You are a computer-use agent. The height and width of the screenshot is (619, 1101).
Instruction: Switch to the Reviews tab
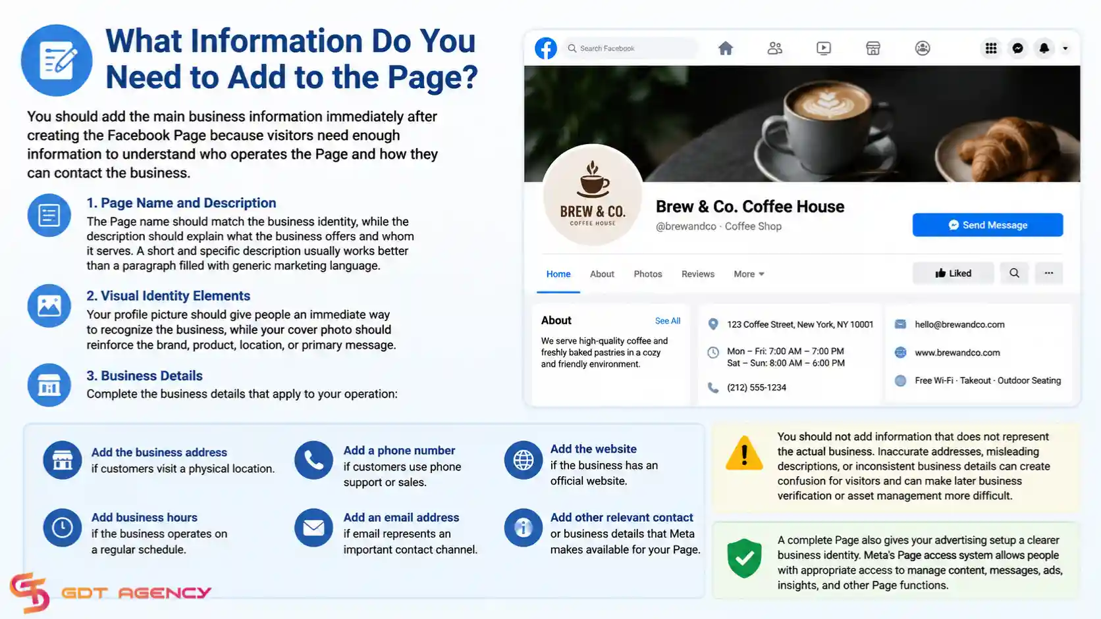coord(697,274)
